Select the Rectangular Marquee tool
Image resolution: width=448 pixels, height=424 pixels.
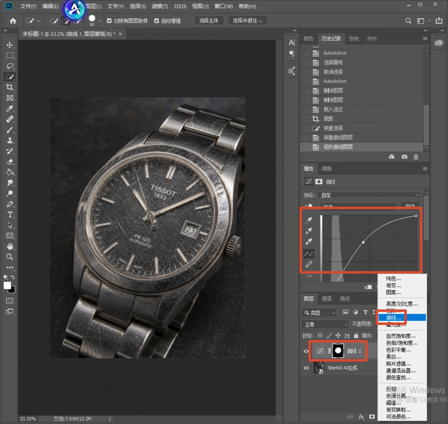[10, 56]
